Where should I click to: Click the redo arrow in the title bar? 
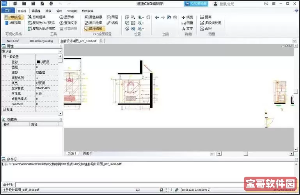[69, 4]
